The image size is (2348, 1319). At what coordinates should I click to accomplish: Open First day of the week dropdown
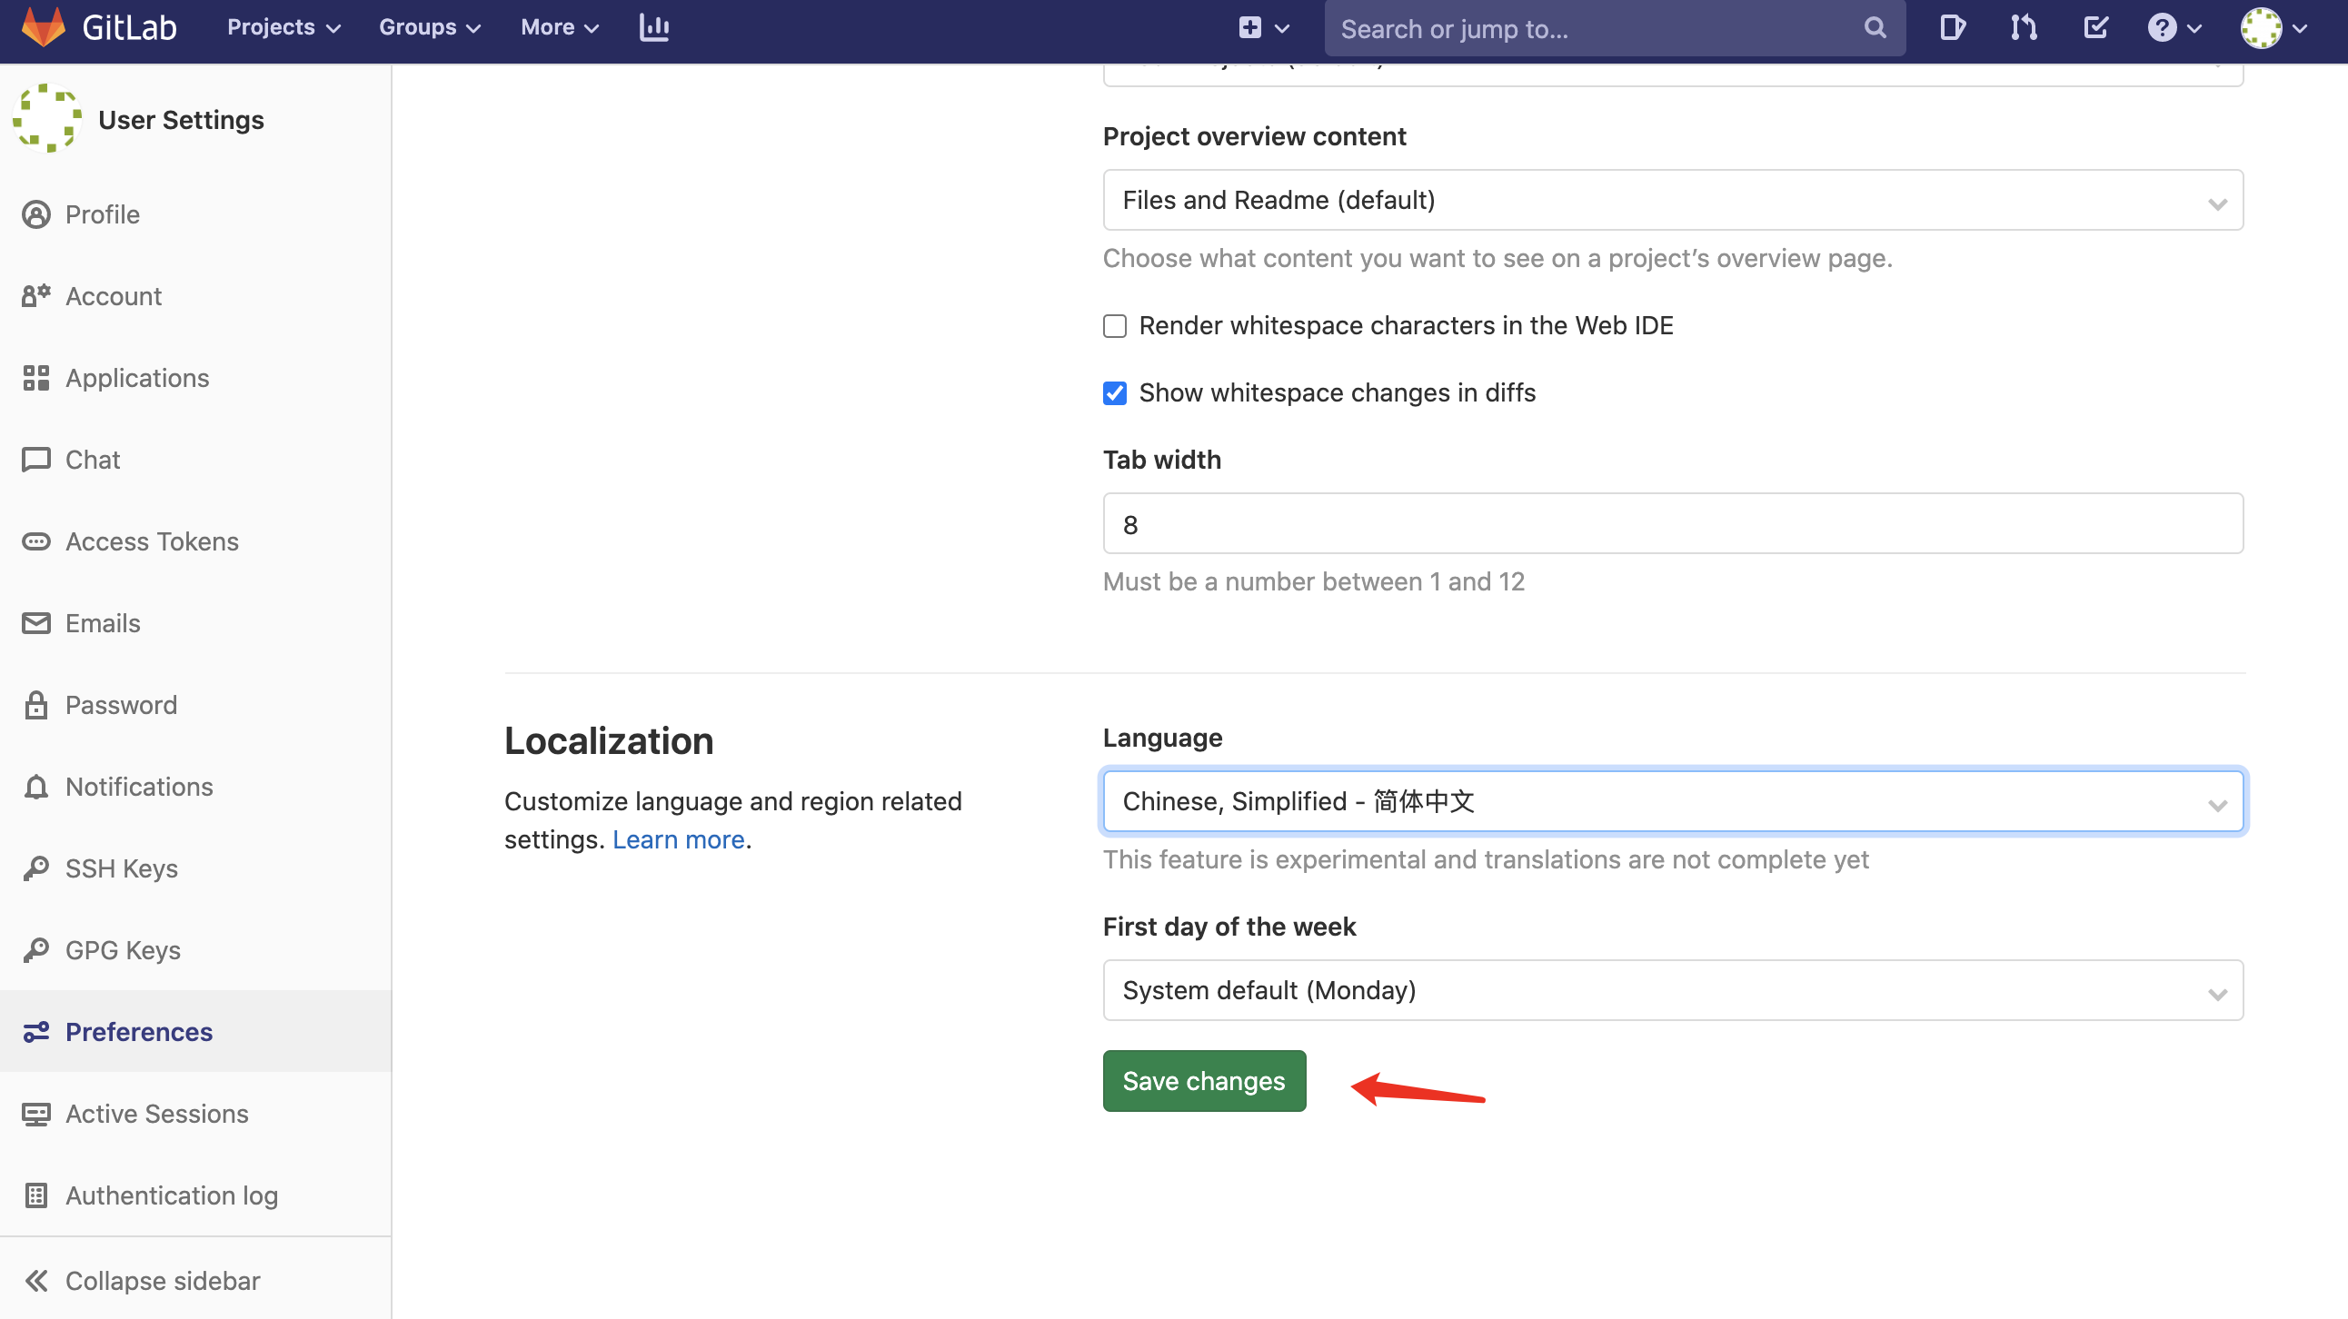(1673, 990)
